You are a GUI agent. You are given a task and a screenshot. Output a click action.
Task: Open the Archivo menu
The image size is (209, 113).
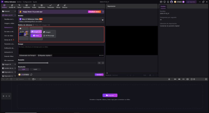pyautogui.click(x=19, y=2)
